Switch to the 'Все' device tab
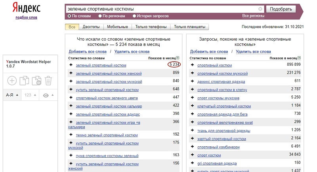The image size is (317, 172). pos(72,27)
